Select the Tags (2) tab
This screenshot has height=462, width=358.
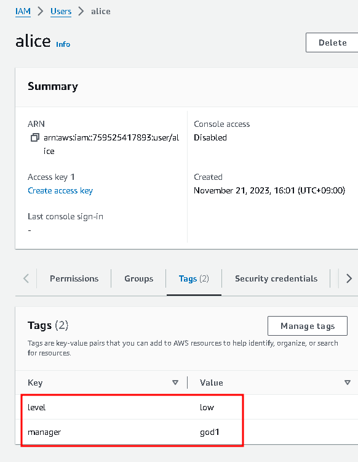(x=194, y=278)
